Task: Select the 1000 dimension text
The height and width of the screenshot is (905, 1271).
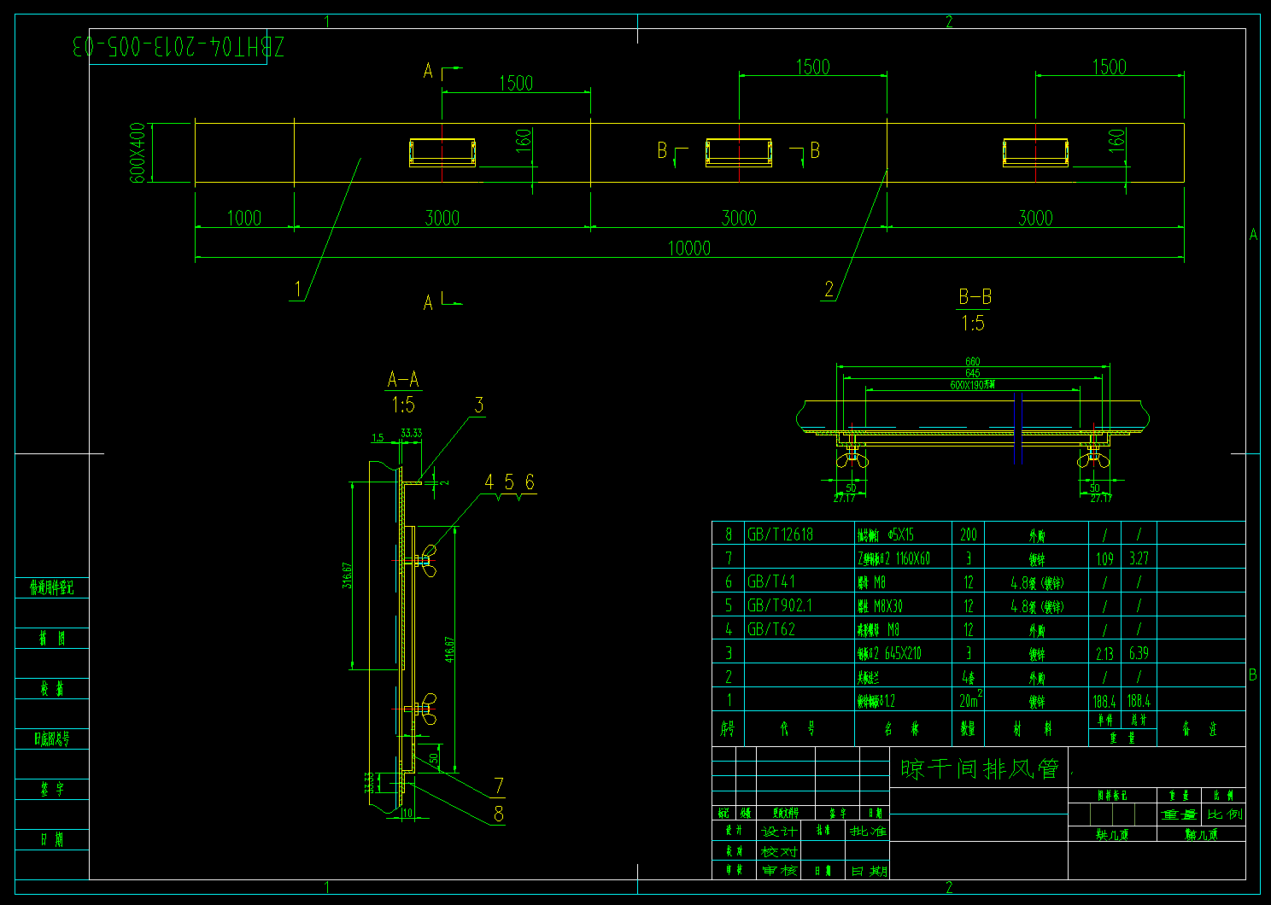Action: [244, 218]
